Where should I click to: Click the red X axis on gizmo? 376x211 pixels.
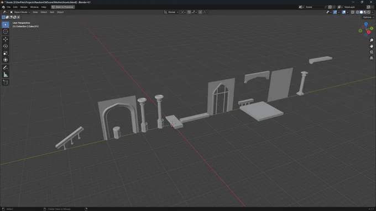pyautogui.click(x=369, y=32)
